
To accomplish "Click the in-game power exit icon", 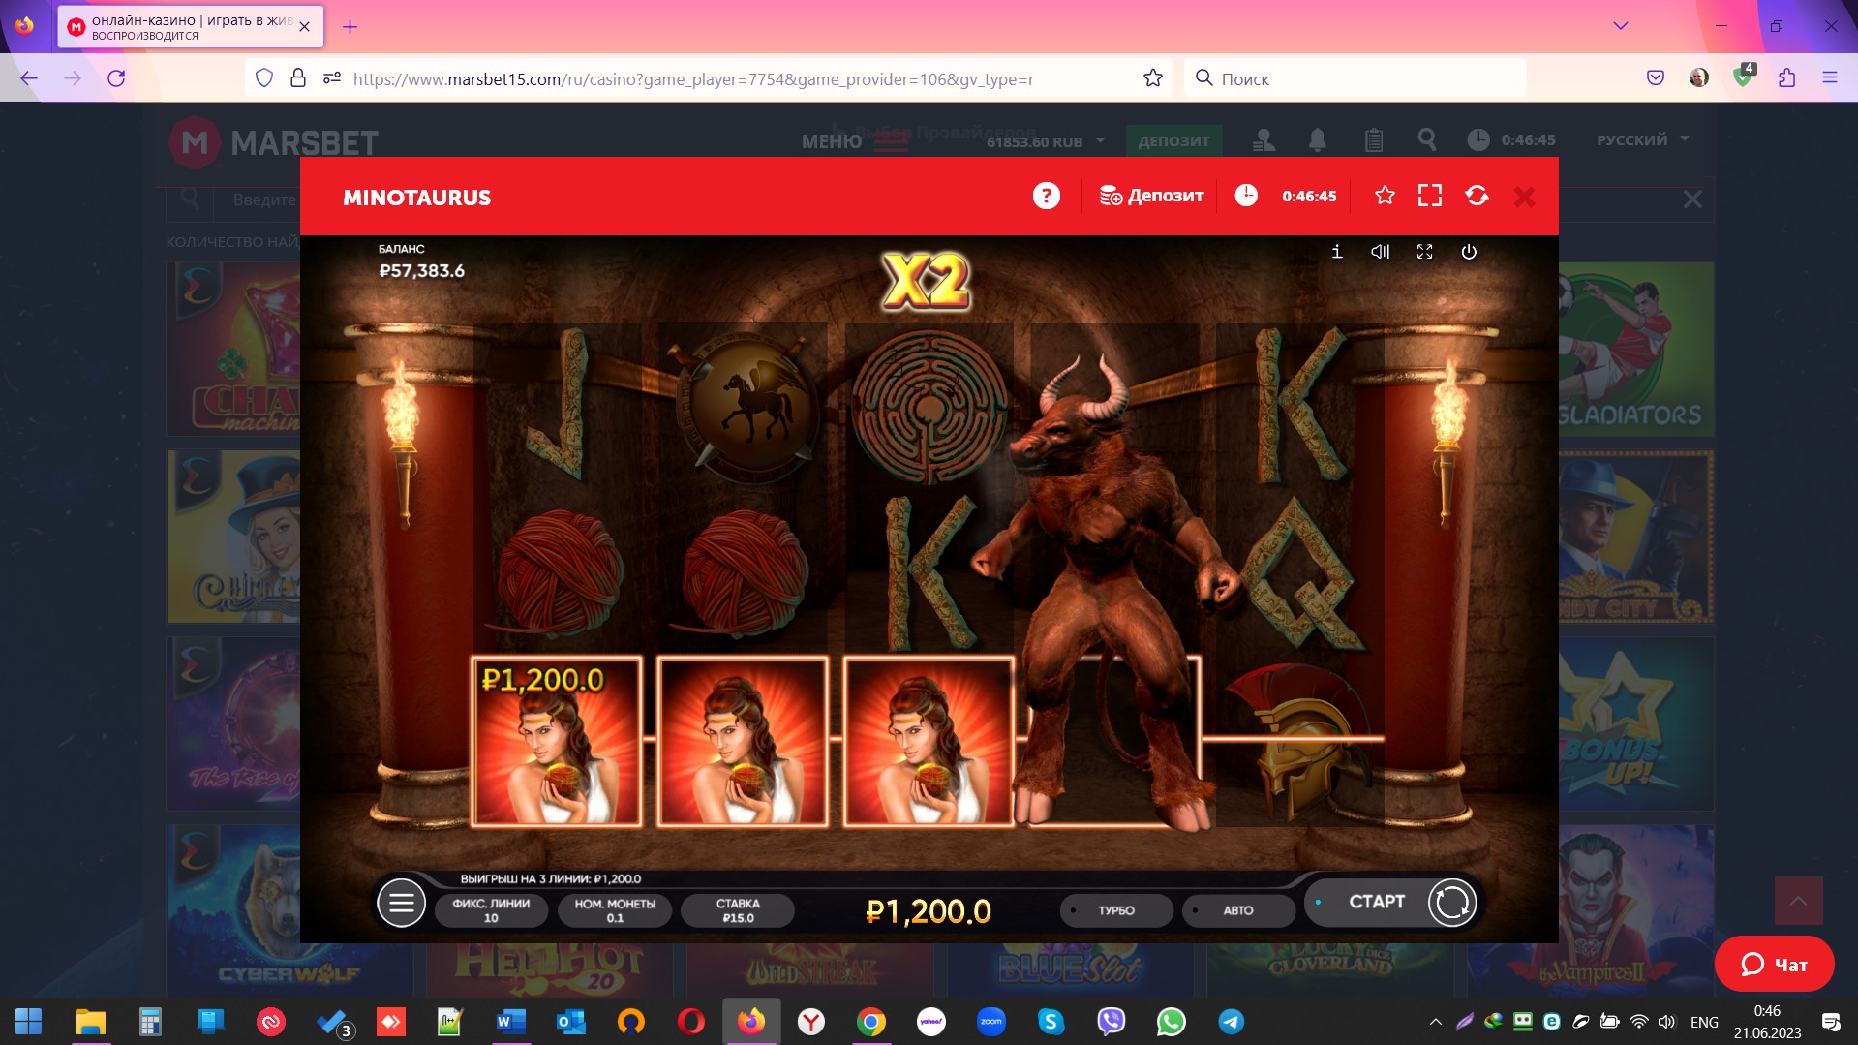I will coord(1469,252).
